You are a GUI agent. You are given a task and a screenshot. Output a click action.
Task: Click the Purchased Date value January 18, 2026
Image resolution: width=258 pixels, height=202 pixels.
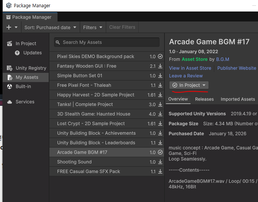(228, 133)
